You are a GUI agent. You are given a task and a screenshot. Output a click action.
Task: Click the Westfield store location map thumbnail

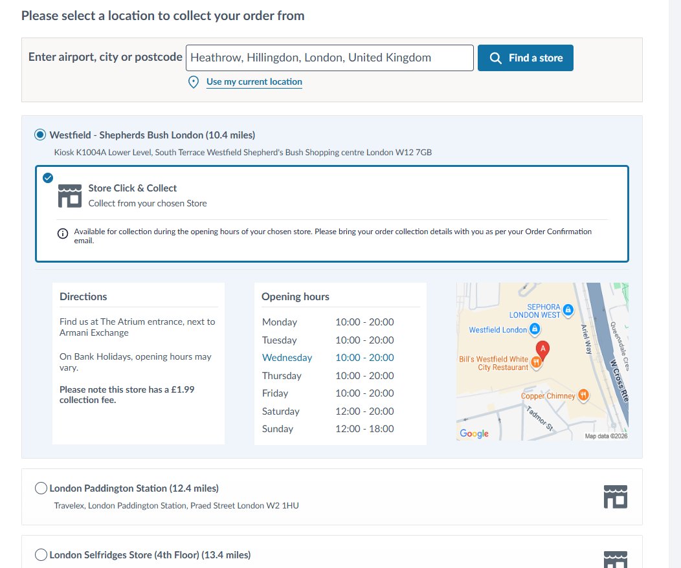pyautogui.click(x=542, y=362)
